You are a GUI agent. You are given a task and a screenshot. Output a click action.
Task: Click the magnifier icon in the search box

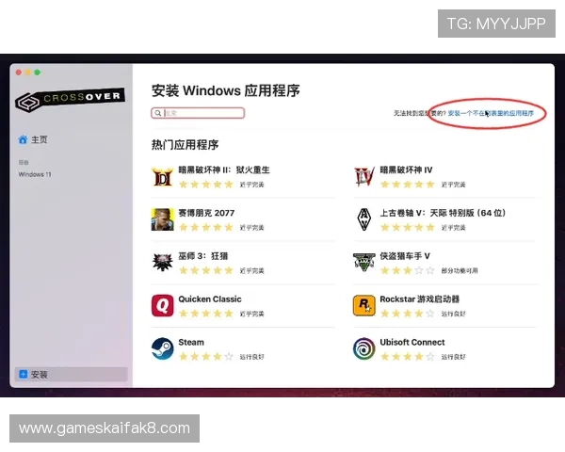click(158, 113)
